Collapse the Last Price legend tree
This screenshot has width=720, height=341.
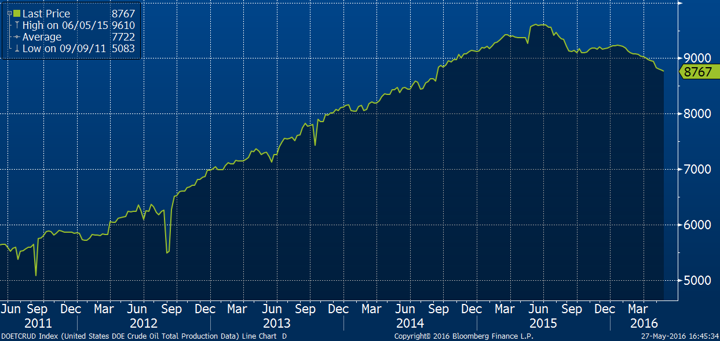(9, 12)
